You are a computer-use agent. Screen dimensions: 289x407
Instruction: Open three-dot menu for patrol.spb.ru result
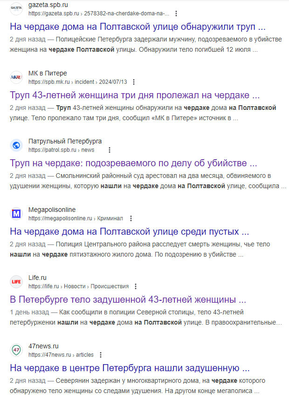coord(110,150)
